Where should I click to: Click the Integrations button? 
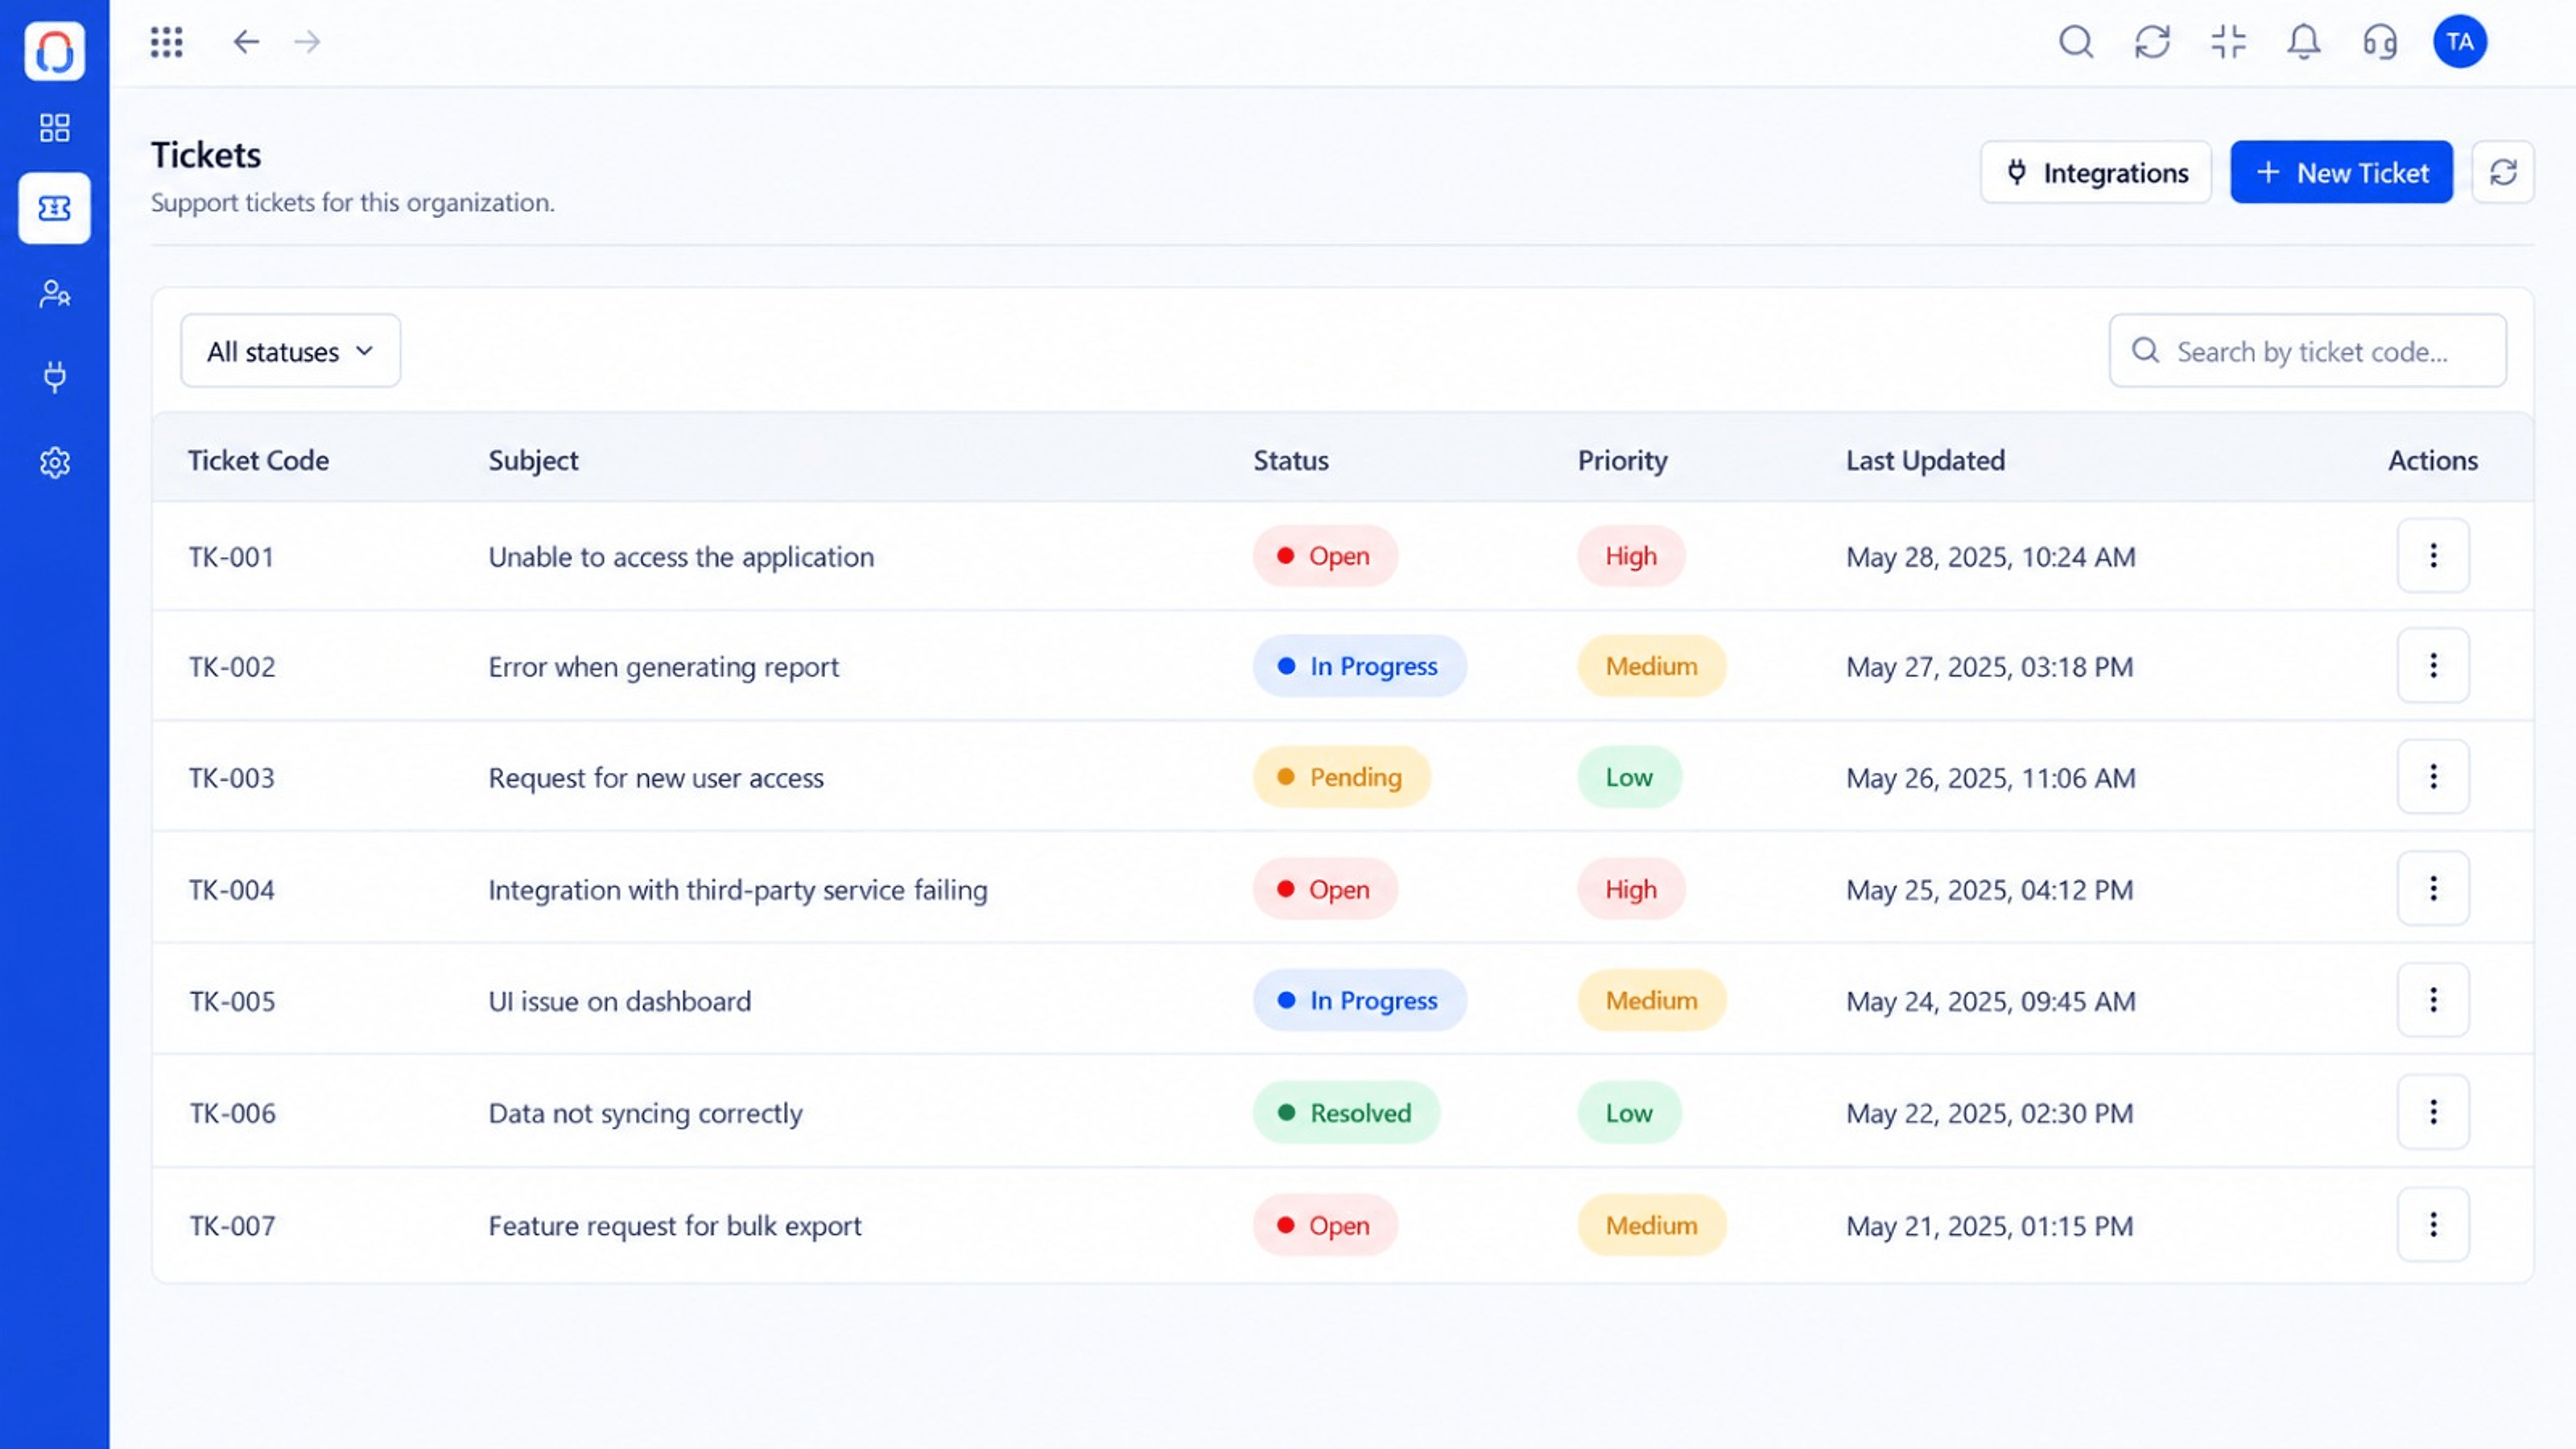tap(2096, 172)
